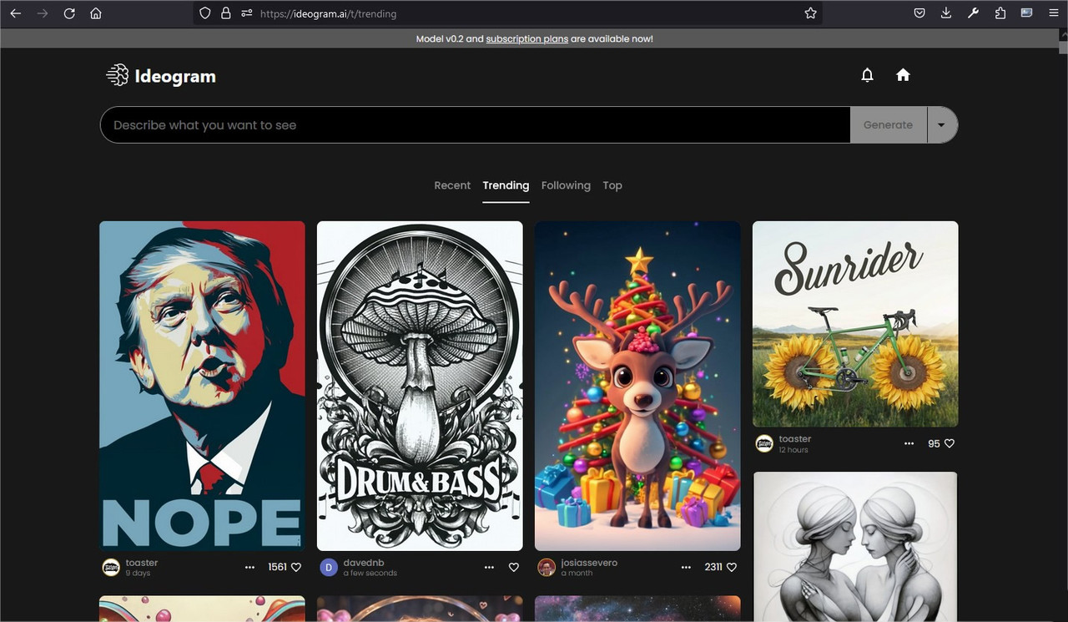1068x622 pixels.
Task: Select the Trending tab
Action: point(506,185)
